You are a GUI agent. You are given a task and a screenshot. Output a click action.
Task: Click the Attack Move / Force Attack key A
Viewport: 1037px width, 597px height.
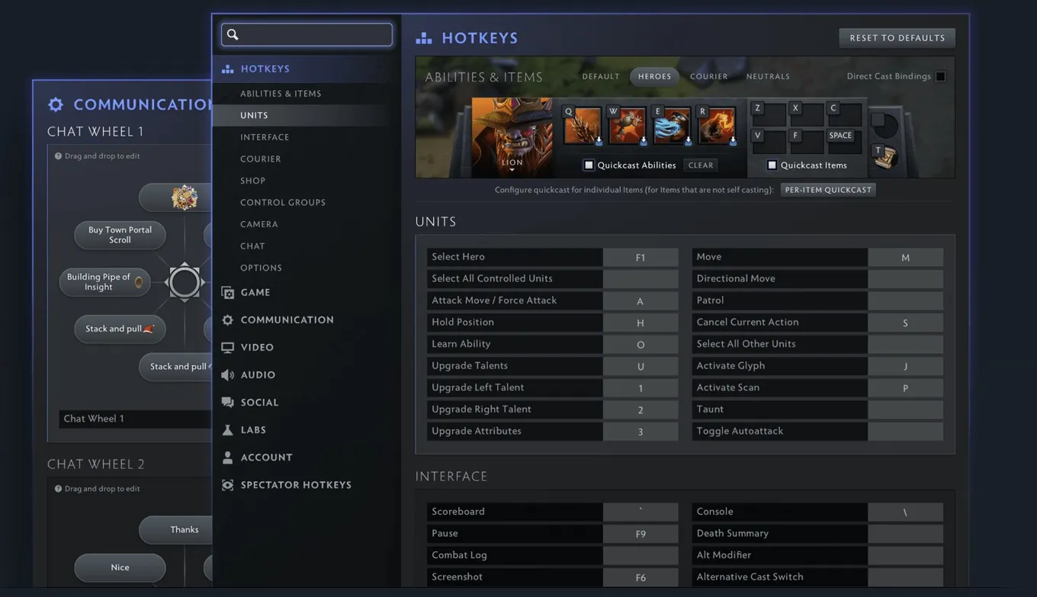(x=640, y=301)
